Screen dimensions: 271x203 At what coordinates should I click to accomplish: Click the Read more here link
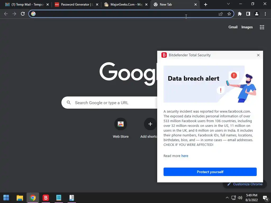[185, 156]
